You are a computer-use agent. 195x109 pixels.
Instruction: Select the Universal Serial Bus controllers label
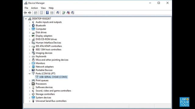click(51, 101)
